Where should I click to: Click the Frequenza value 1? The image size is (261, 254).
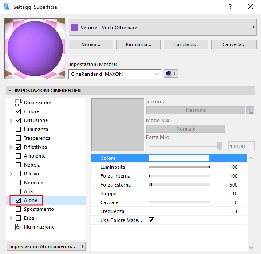pyautogui.click(x=236, y=211)
